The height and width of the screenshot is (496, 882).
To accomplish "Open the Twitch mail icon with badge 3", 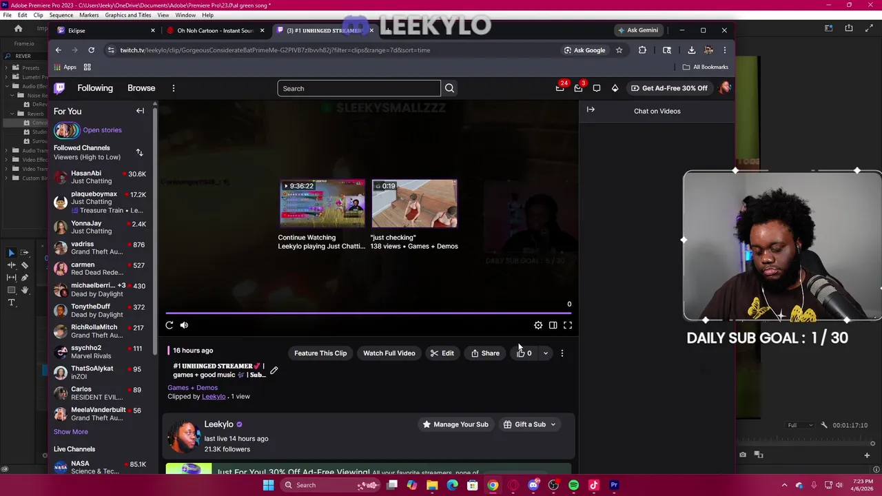I will click(579, 88).
